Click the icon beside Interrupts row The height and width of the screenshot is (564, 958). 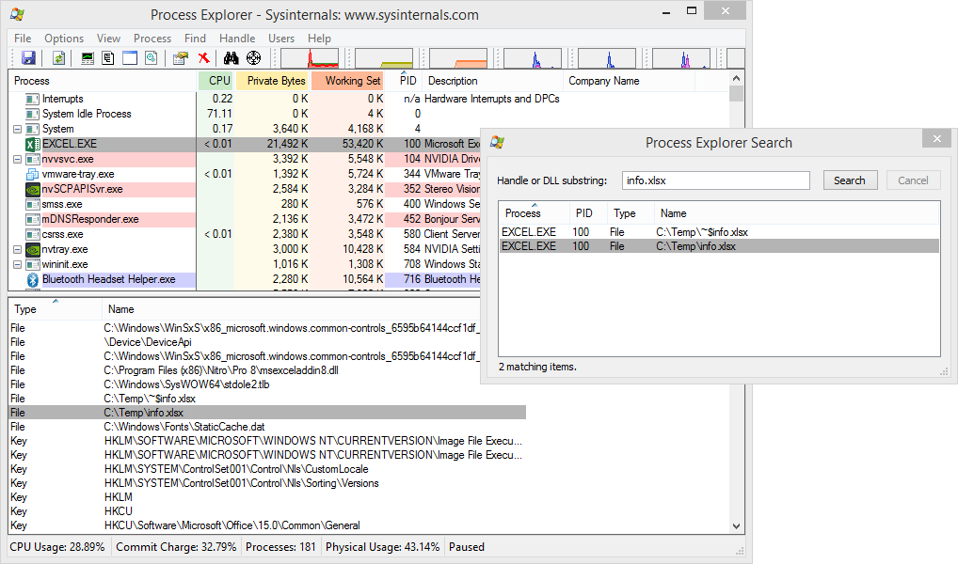coord(32,99)
